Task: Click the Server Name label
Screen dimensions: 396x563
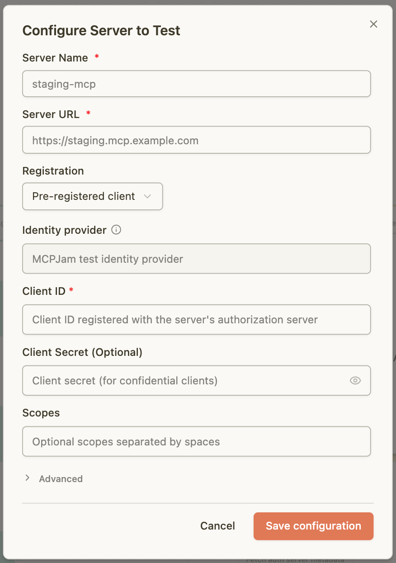Action: click(55, 58)
